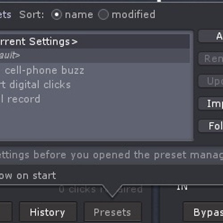This screenshot has height=223, width=223.
Task: Click the greyed Rename preset button
Action: 211,58
